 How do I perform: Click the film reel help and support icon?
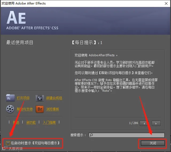point(10,109)
